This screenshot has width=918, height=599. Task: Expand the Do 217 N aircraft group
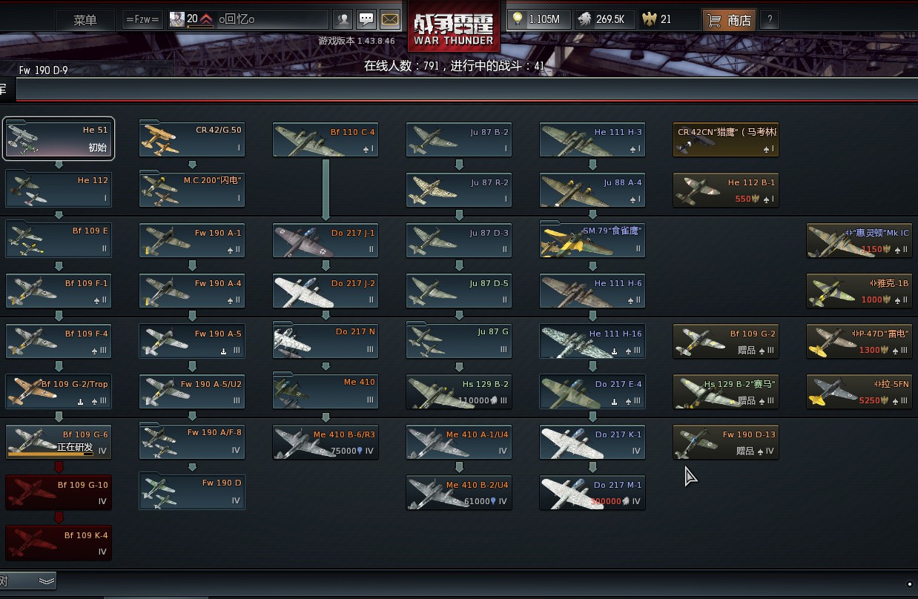tap(326, 340)
